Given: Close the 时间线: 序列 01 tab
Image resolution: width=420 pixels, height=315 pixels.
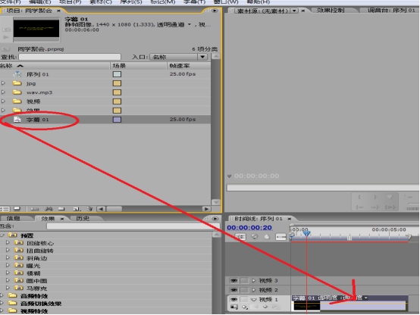Looking at the screenshot, I should pos(290,219).
